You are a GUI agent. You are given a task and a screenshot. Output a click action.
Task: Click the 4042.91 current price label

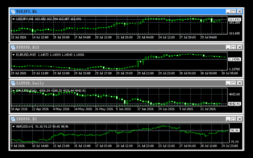[235, 104]
